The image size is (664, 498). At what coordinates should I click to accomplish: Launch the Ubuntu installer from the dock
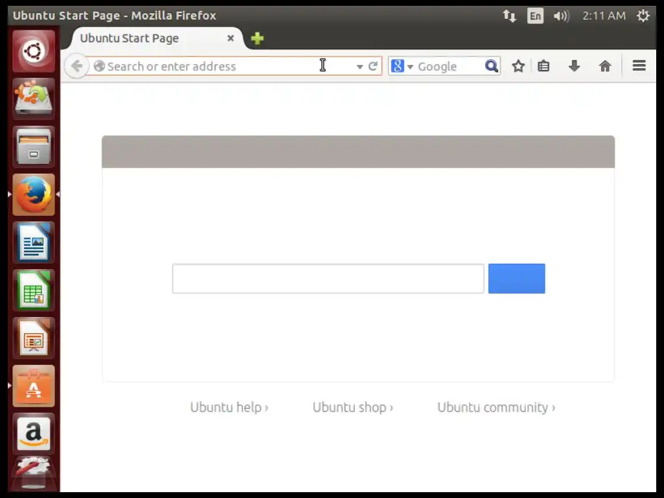click(x=34, y=99)
